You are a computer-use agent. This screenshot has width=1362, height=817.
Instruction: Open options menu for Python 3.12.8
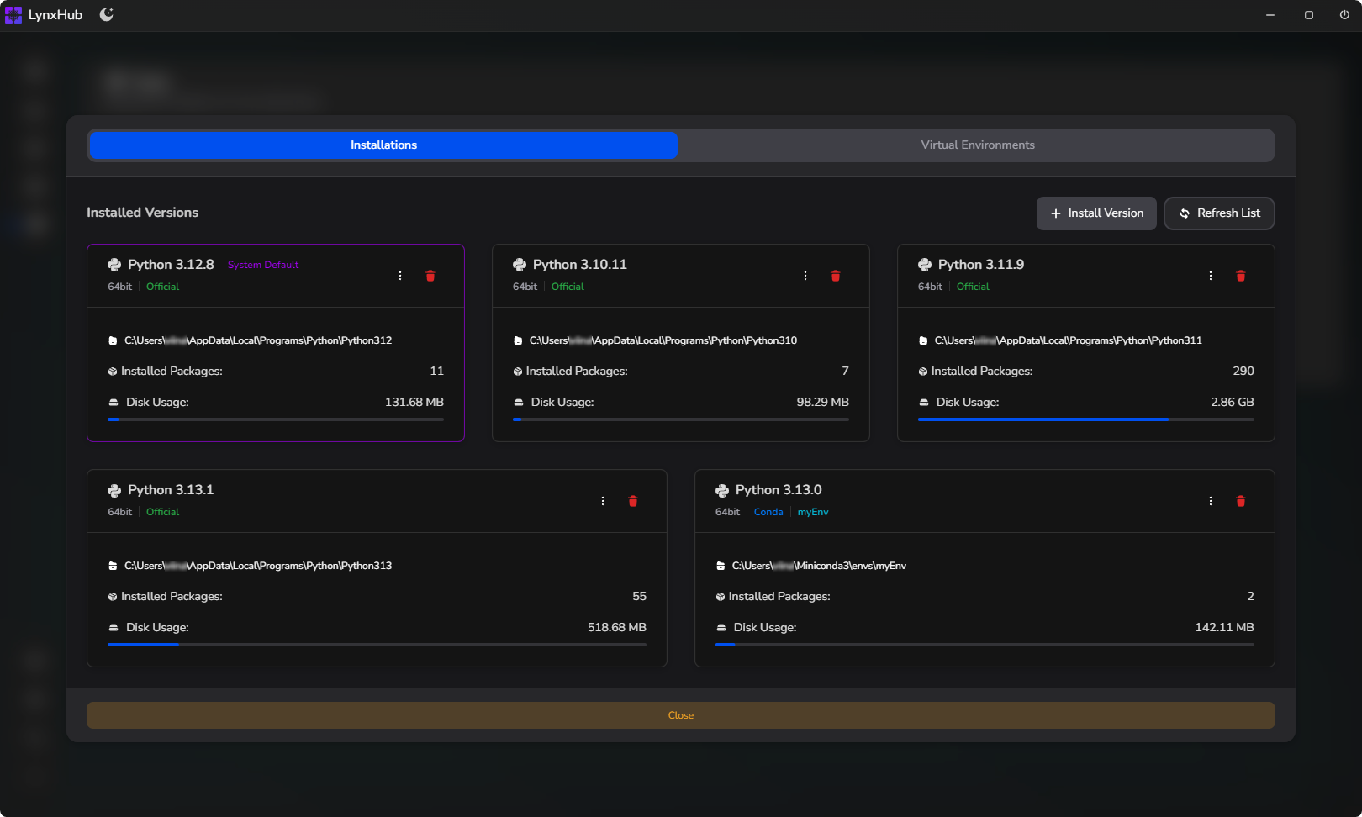pos(400,276)
